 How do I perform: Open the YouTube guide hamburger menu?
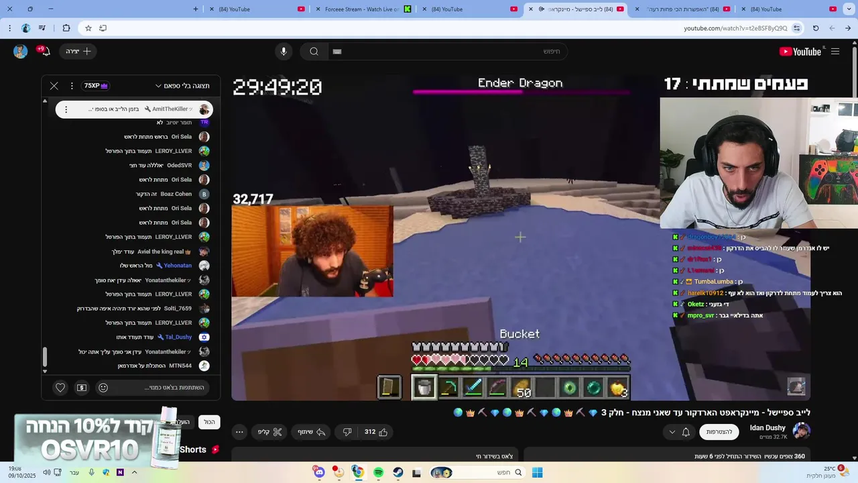[x=835, y=52]
